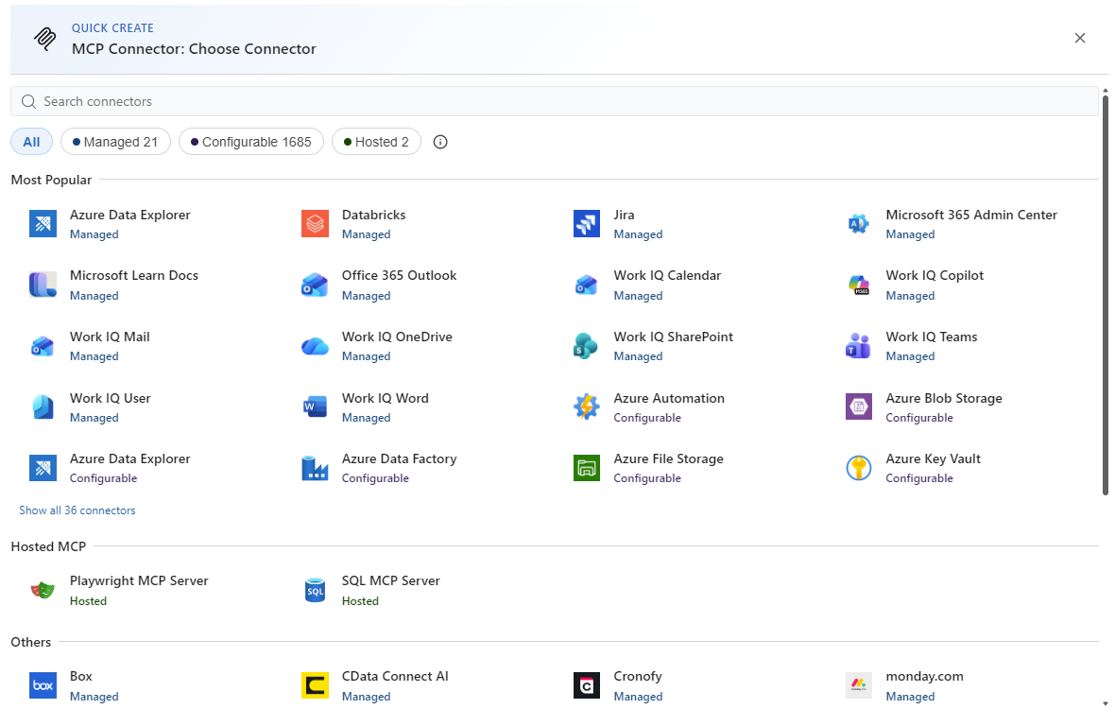Click Show all 36 connectors link

click(x=77, y=510)
